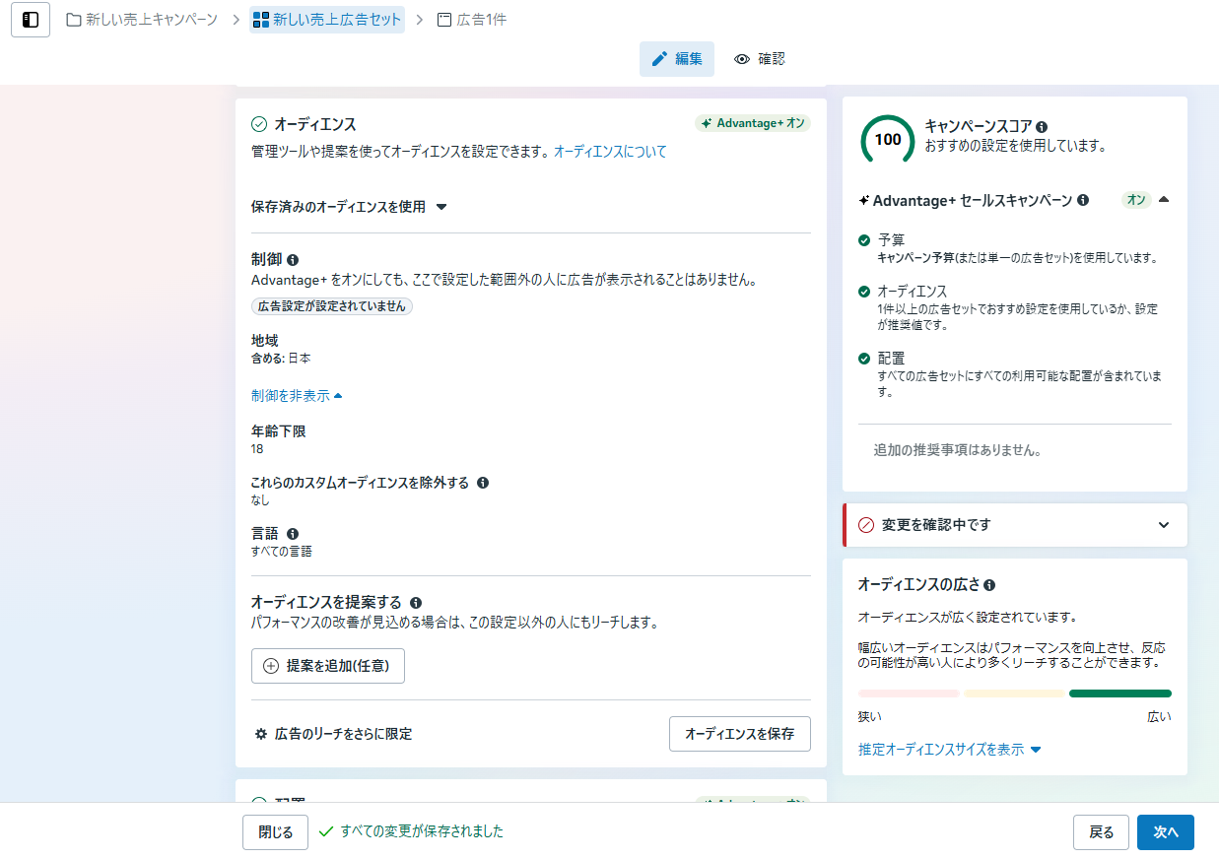Click the sidebar panel toggle icon

[31, 20]
